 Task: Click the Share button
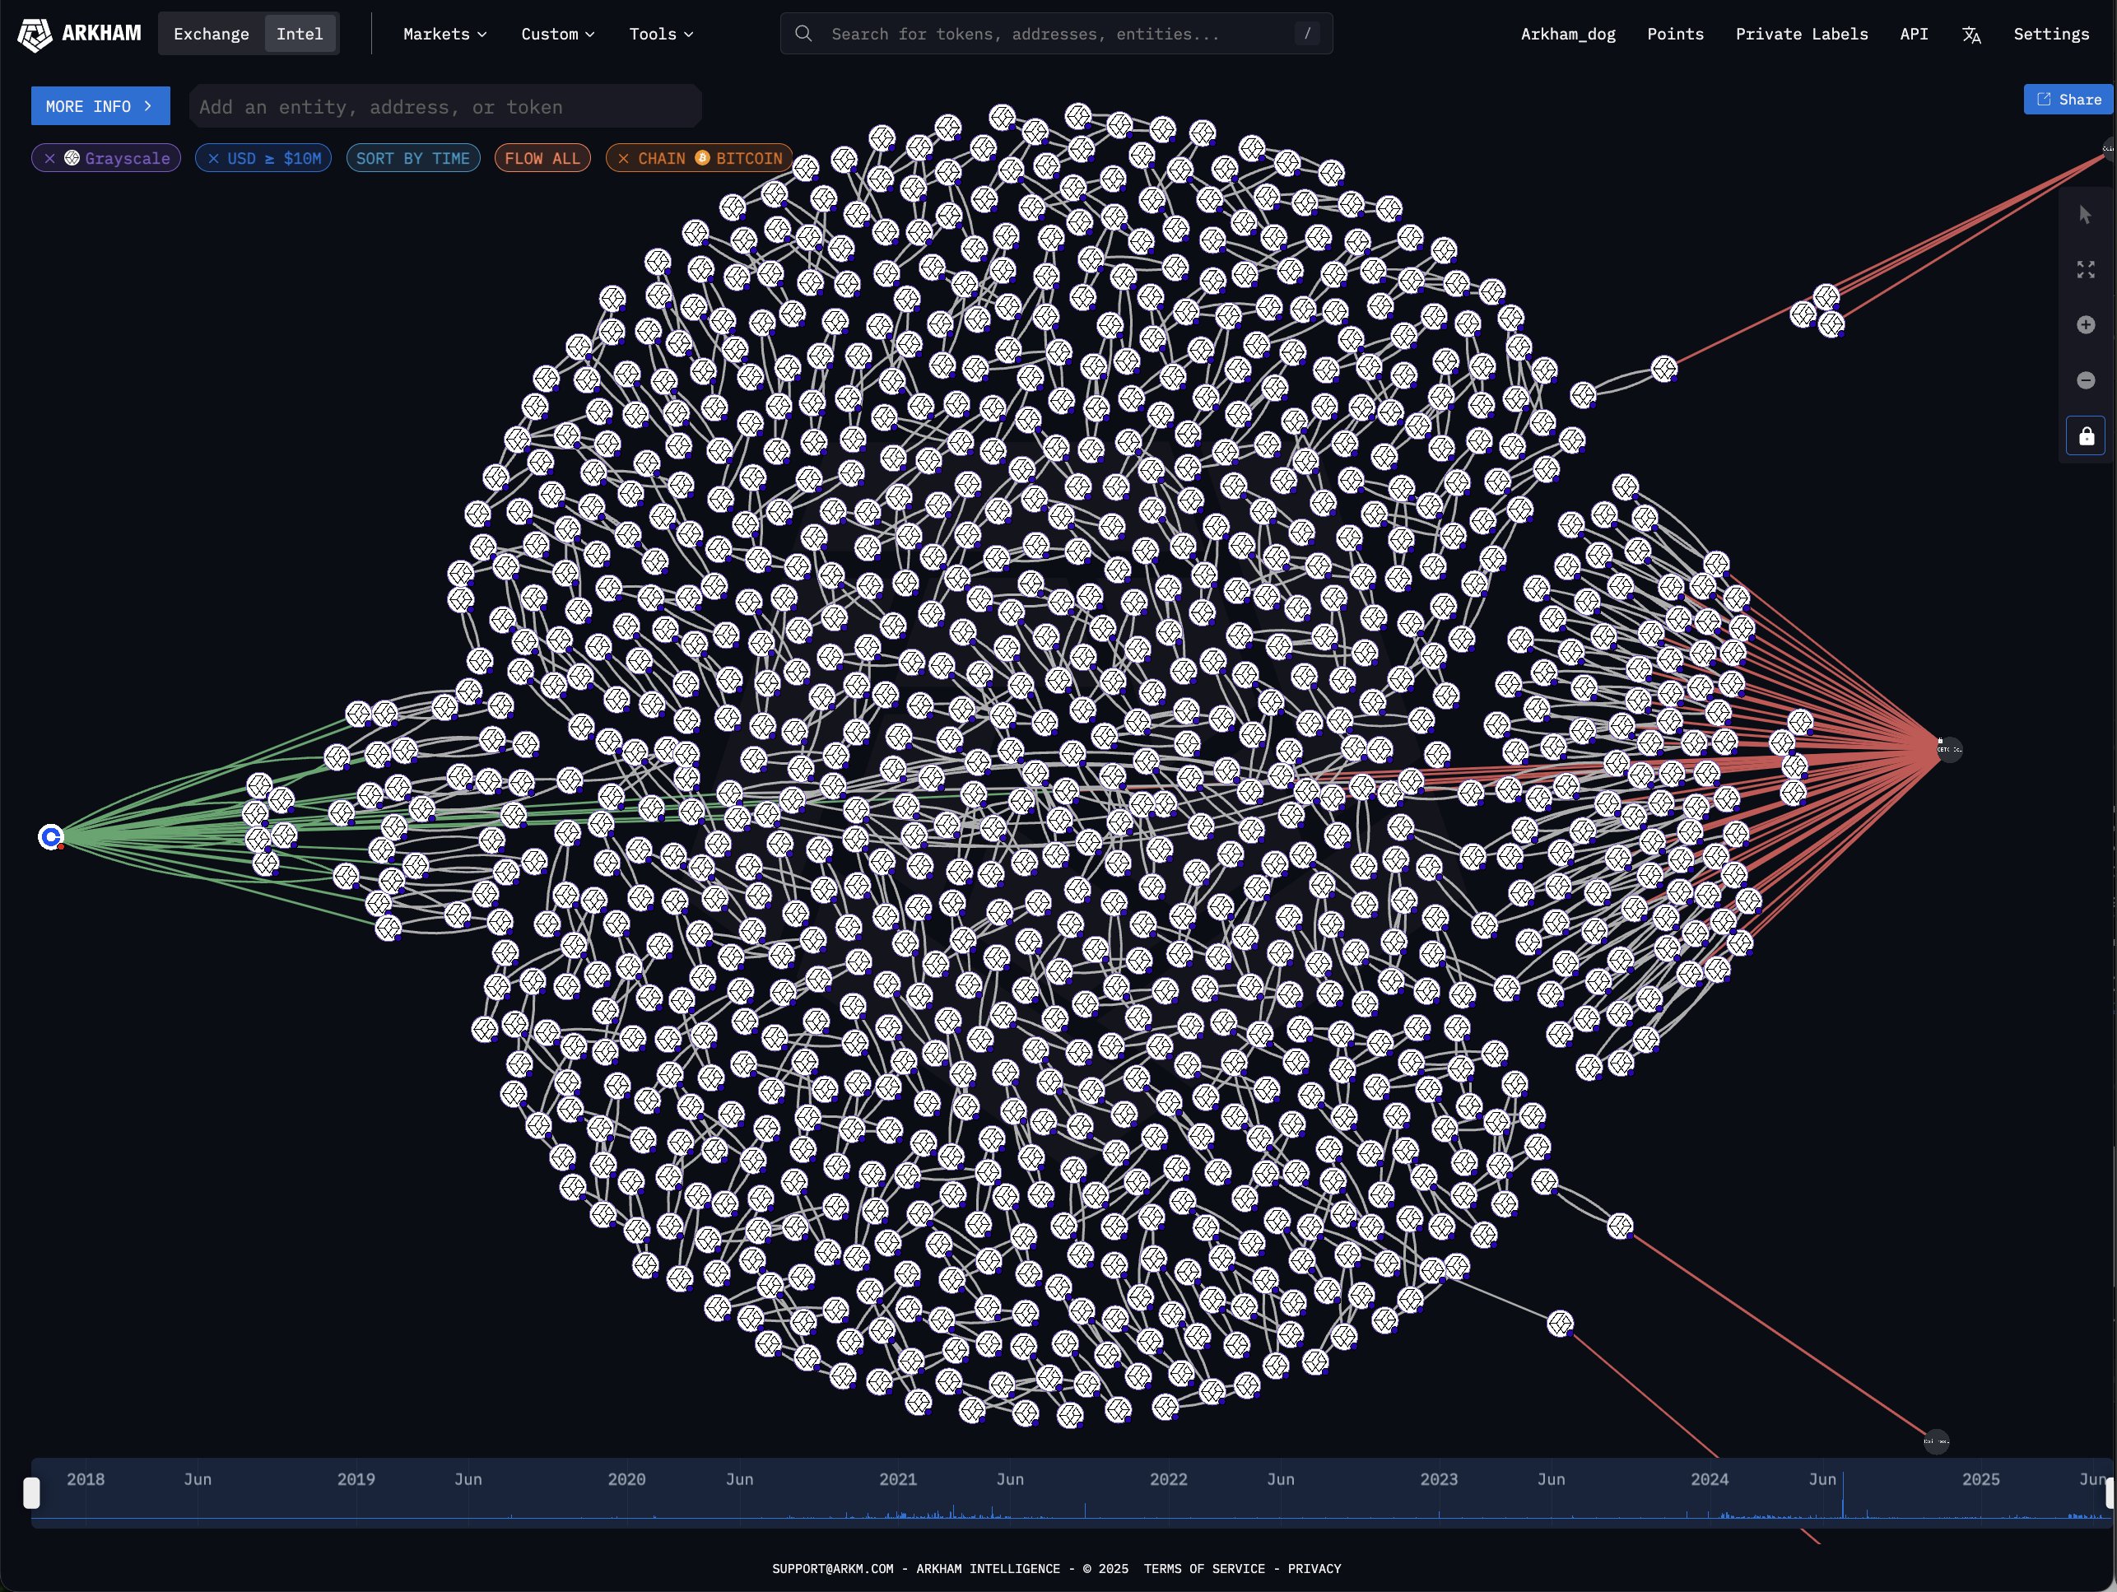(2069, 100)
